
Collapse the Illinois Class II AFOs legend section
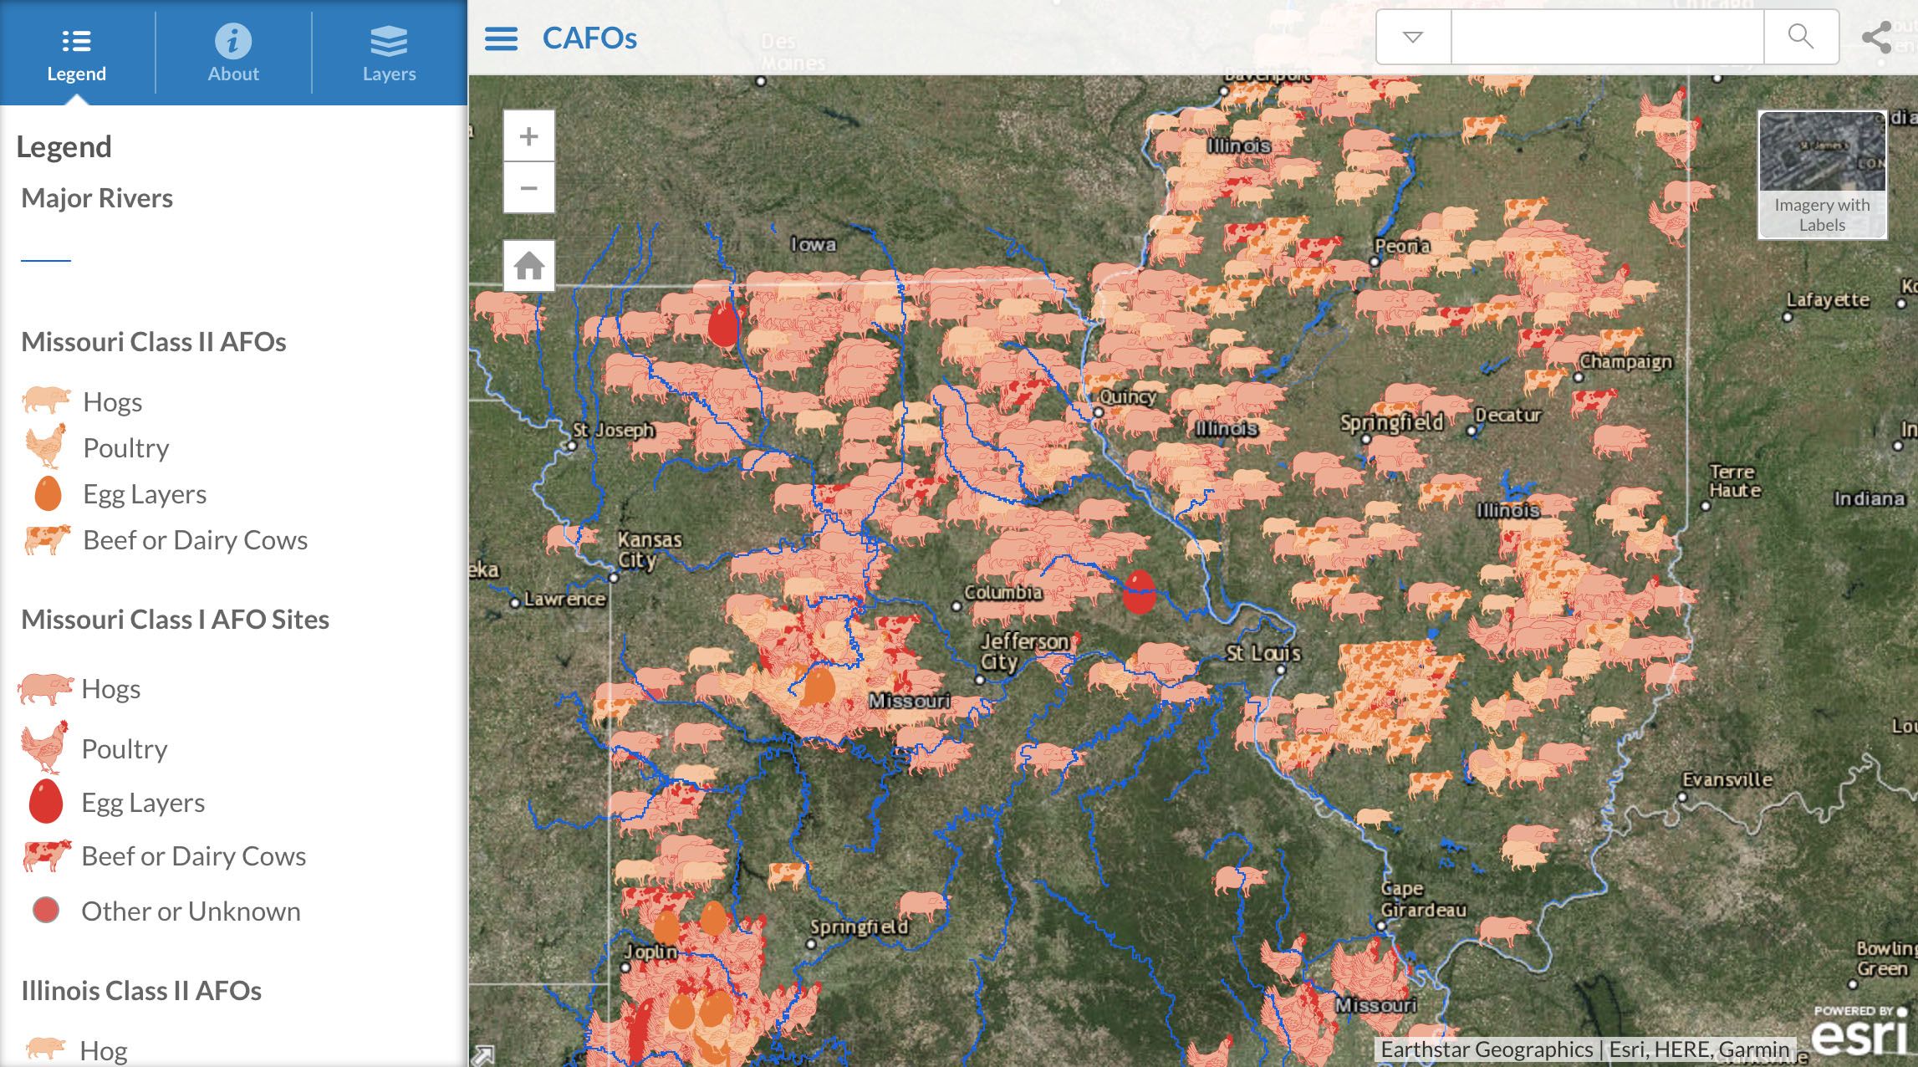142,990
